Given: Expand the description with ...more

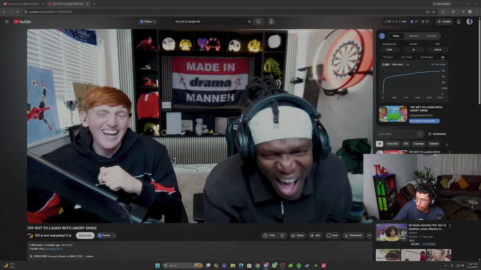Looking at the screenshot, I should pyautogui.click(x=89, y=256).
